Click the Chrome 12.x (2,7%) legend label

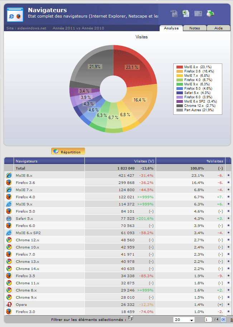(x=200, y=105)
